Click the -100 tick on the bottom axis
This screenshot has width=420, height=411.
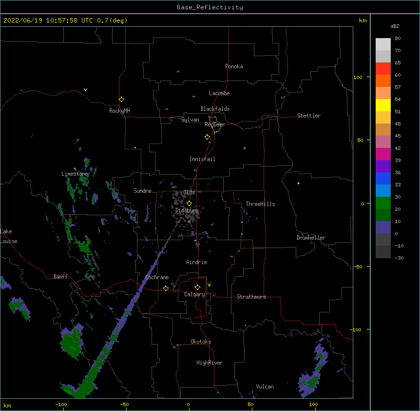(61, 404)
